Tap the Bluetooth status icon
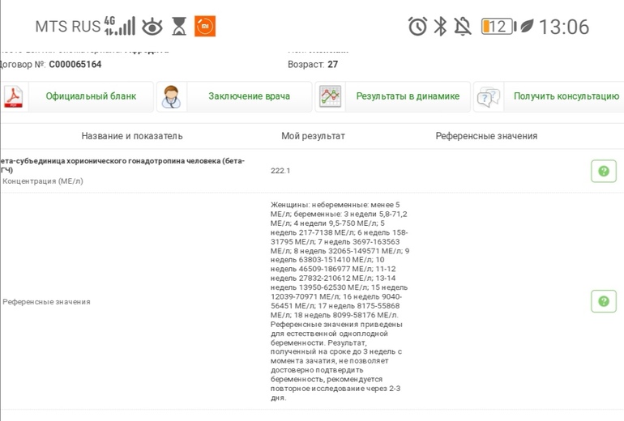Viewport: 624px width, 421px height. [x=440, y=27]
